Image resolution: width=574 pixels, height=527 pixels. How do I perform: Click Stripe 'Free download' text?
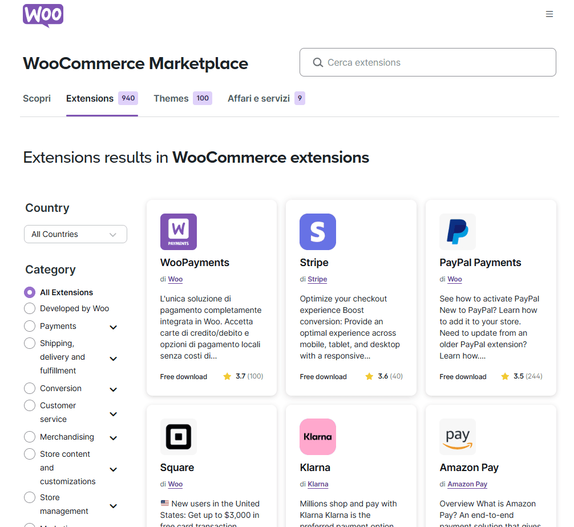[x=324, y=376]
